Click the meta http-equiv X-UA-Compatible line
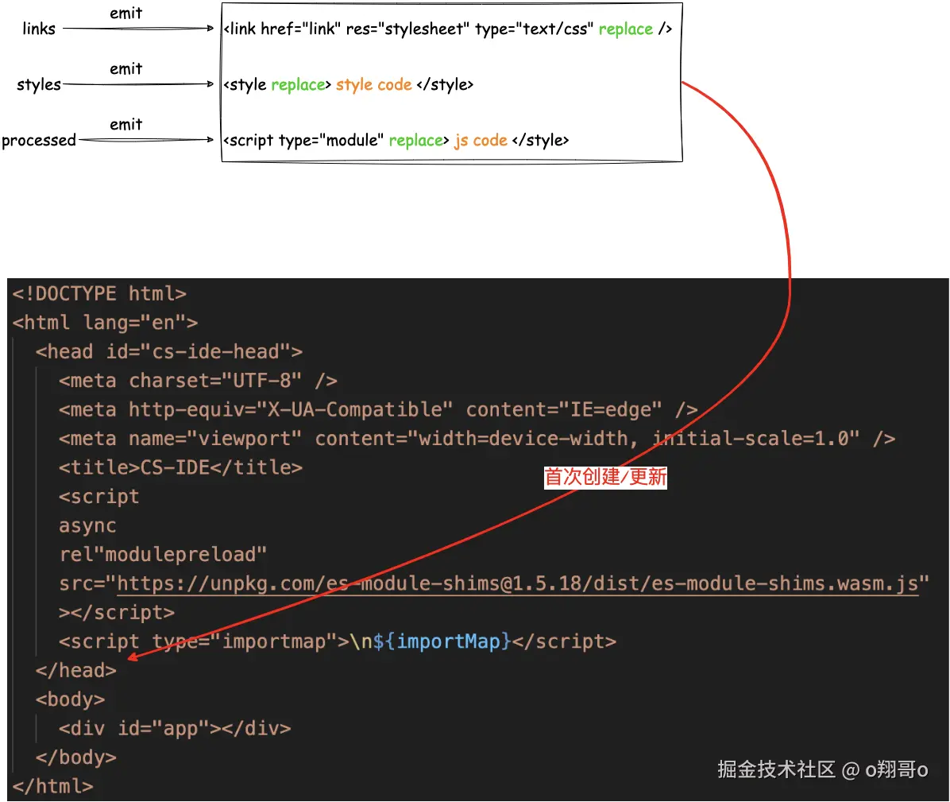Screen dimensions: 950x802 tap(378, 410)
